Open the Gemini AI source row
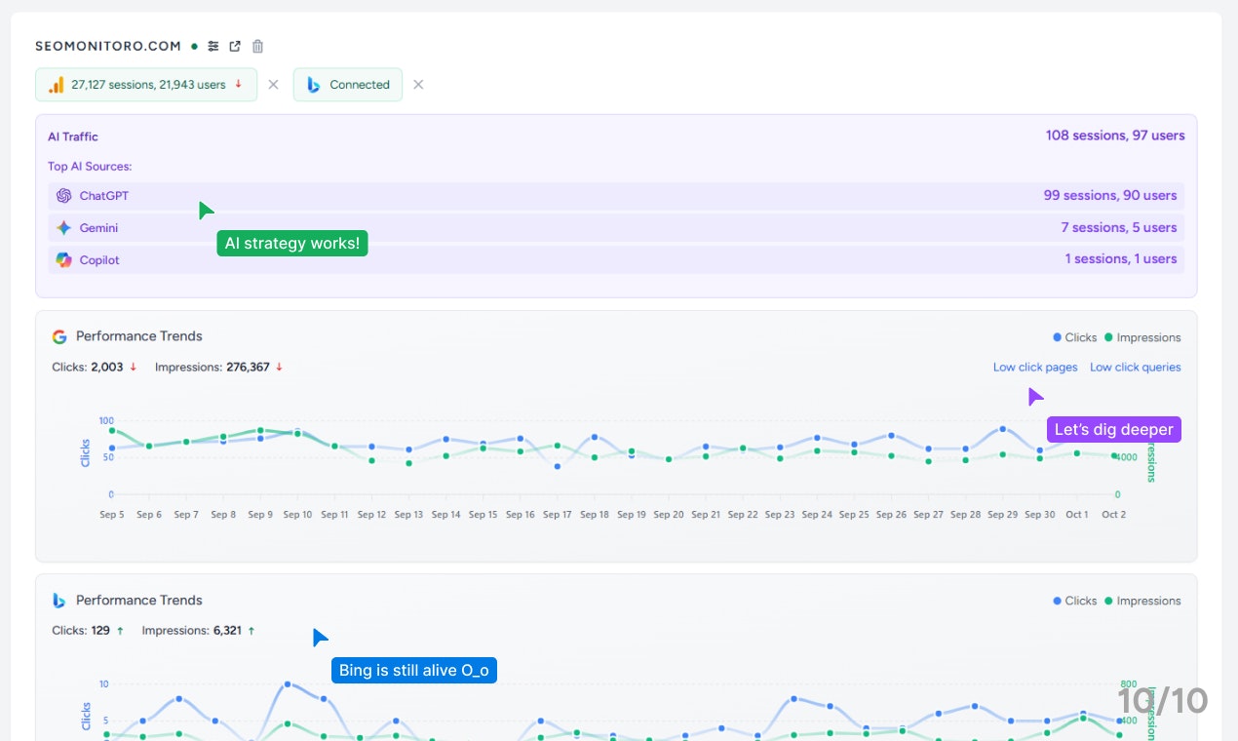This screenshot has height=741, width=1238. [x=616, y=228]
